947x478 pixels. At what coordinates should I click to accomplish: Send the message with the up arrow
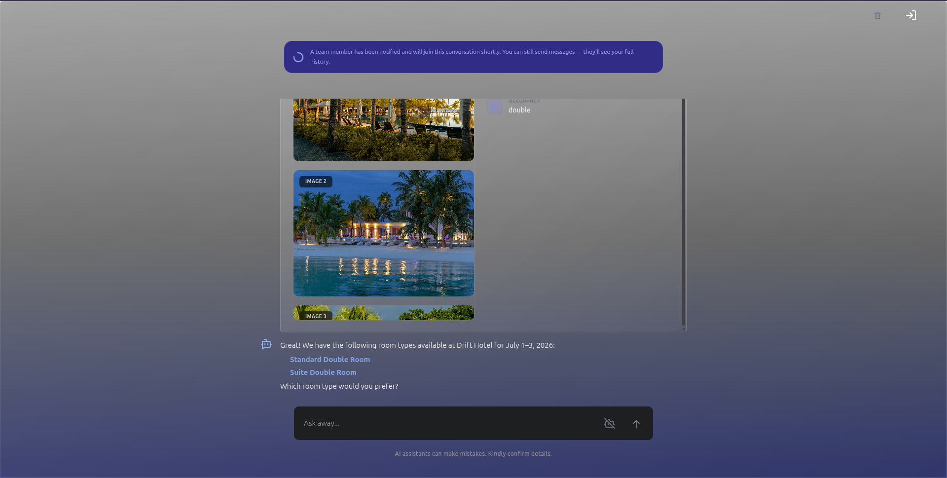click(x=636, y=423)
